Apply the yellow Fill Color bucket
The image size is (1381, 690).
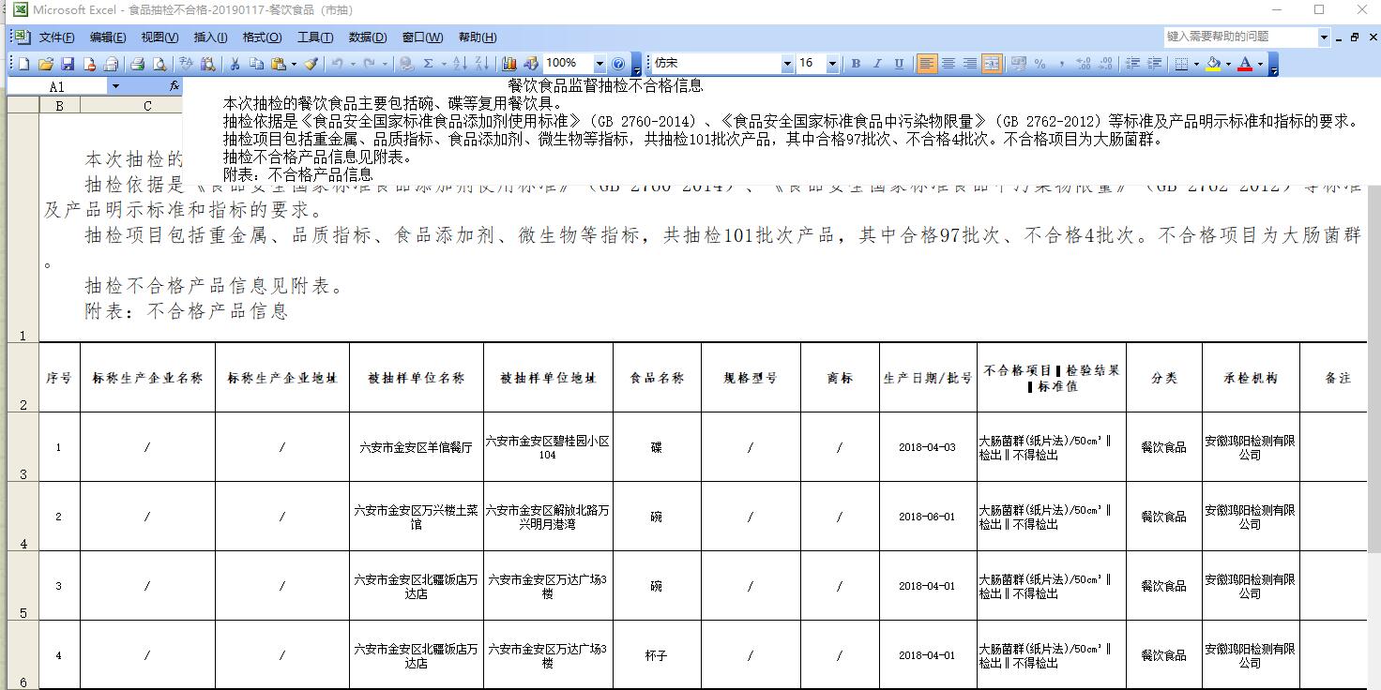1213,64
